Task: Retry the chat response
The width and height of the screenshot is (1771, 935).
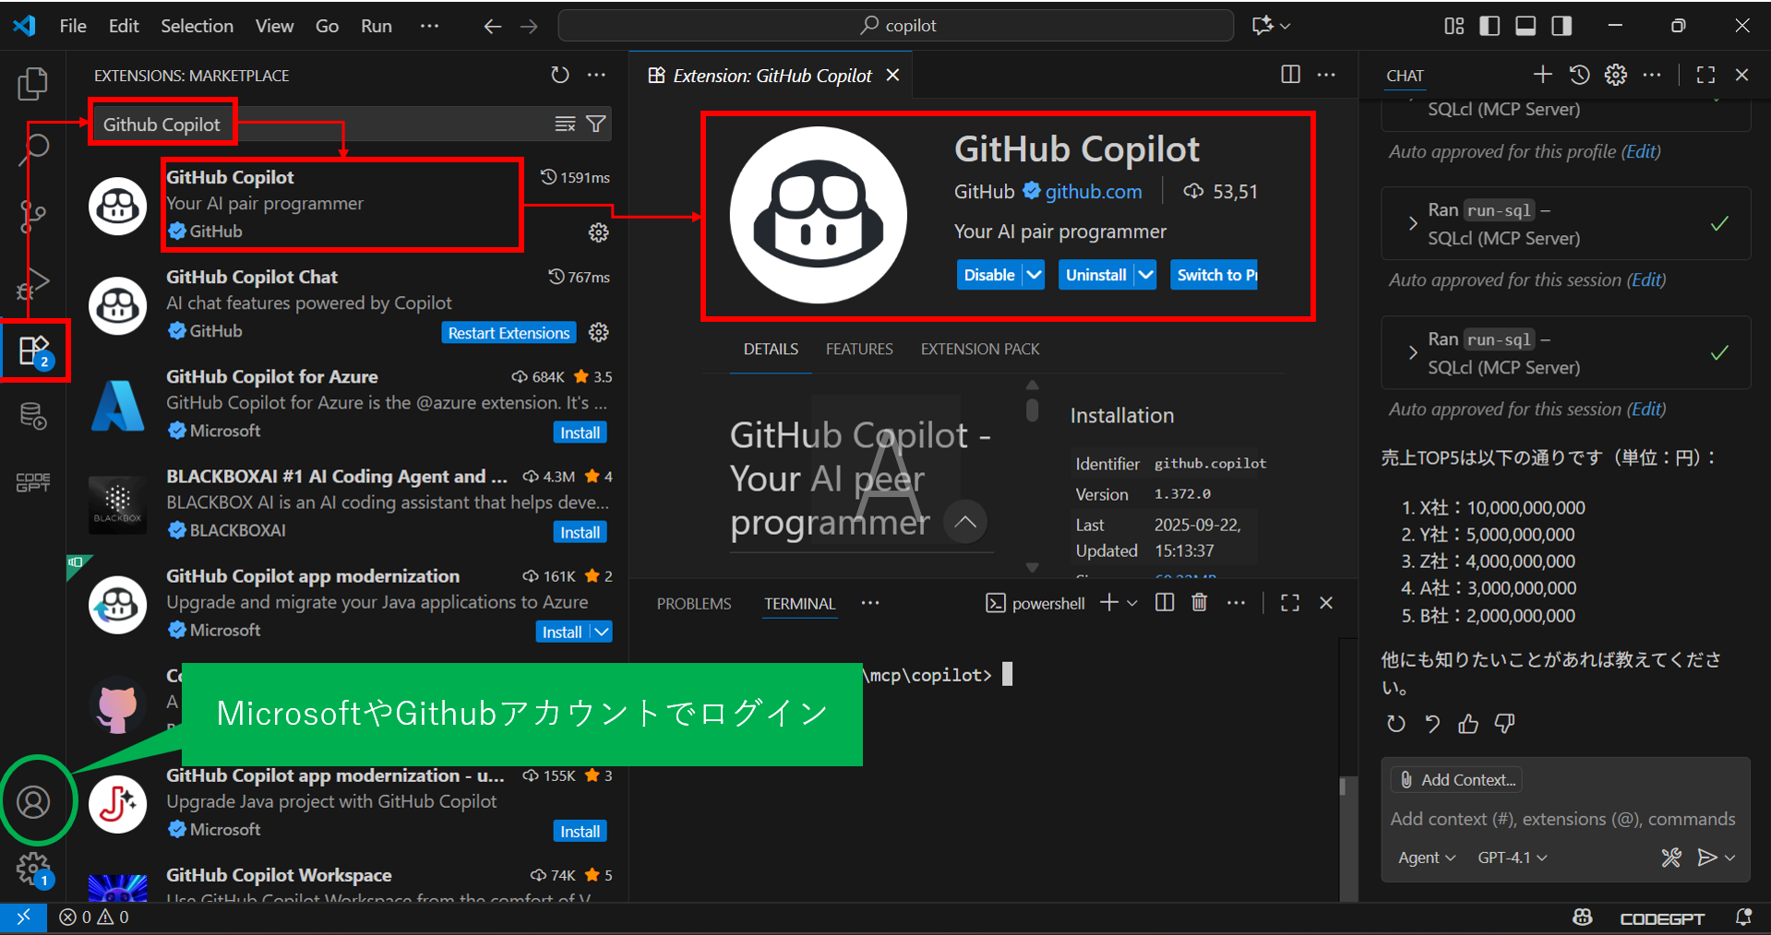Action: [x=1396, y=724]
